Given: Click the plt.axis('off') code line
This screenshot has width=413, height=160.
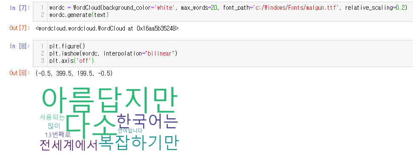Looking at the screenshot, I should [72, 61].
